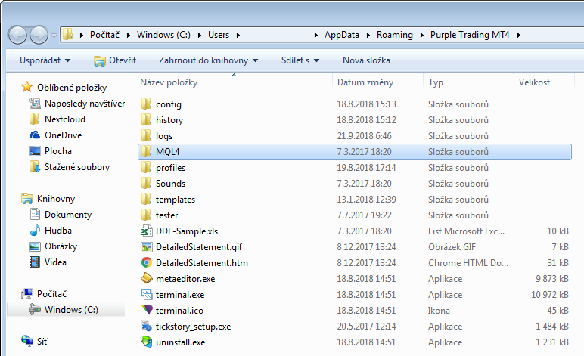Open Obrázky pictures library icon
The width and height of the screenshot is (584, 356).
coord(35,246)
